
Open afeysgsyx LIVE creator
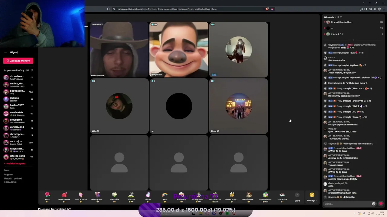[18, 121]
